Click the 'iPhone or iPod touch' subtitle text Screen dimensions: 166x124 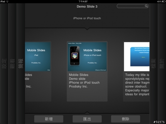coord(87,18)
